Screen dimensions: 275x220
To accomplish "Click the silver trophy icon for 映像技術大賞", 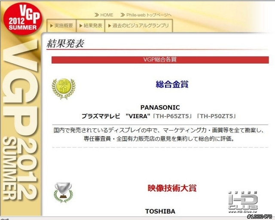I will 63,192.
